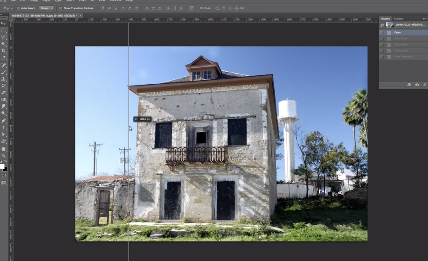The height and width of the screenshot is (261, 428).
Task: Select the Smudge/Blur tool
Action: coord(4,106)
